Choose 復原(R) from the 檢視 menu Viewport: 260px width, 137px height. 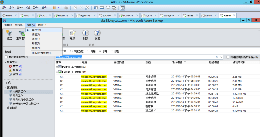coord(36,39)
